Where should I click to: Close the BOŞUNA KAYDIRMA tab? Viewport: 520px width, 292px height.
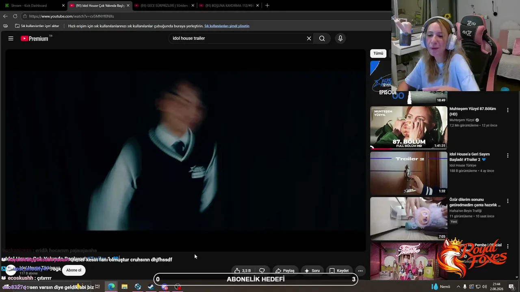257,6
